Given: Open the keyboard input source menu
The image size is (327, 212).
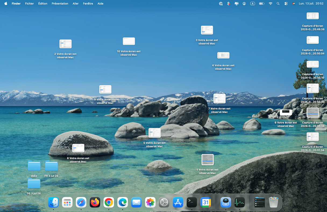Looking at the screenshot, I should [253, 3].
